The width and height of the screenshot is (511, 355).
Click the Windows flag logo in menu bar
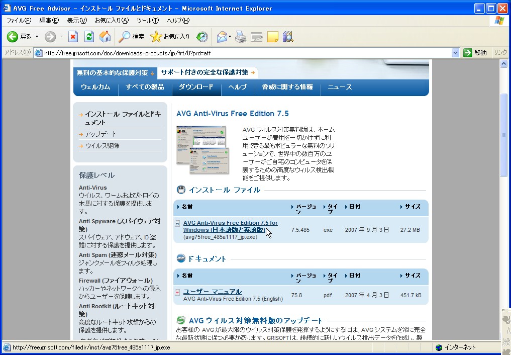[499, 20]
